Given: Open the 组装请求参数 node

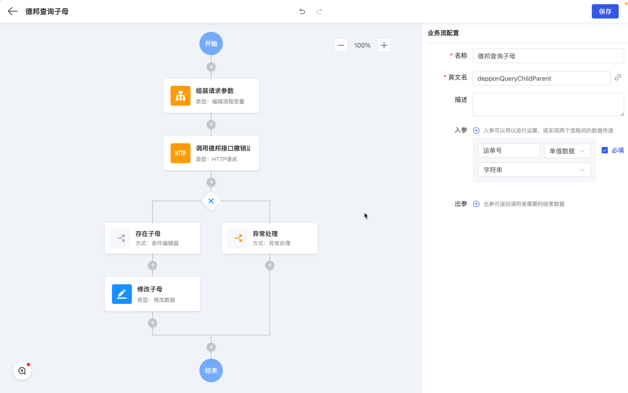Looking at the screenshot, I should pyautogui.click(x=211, y=96).
